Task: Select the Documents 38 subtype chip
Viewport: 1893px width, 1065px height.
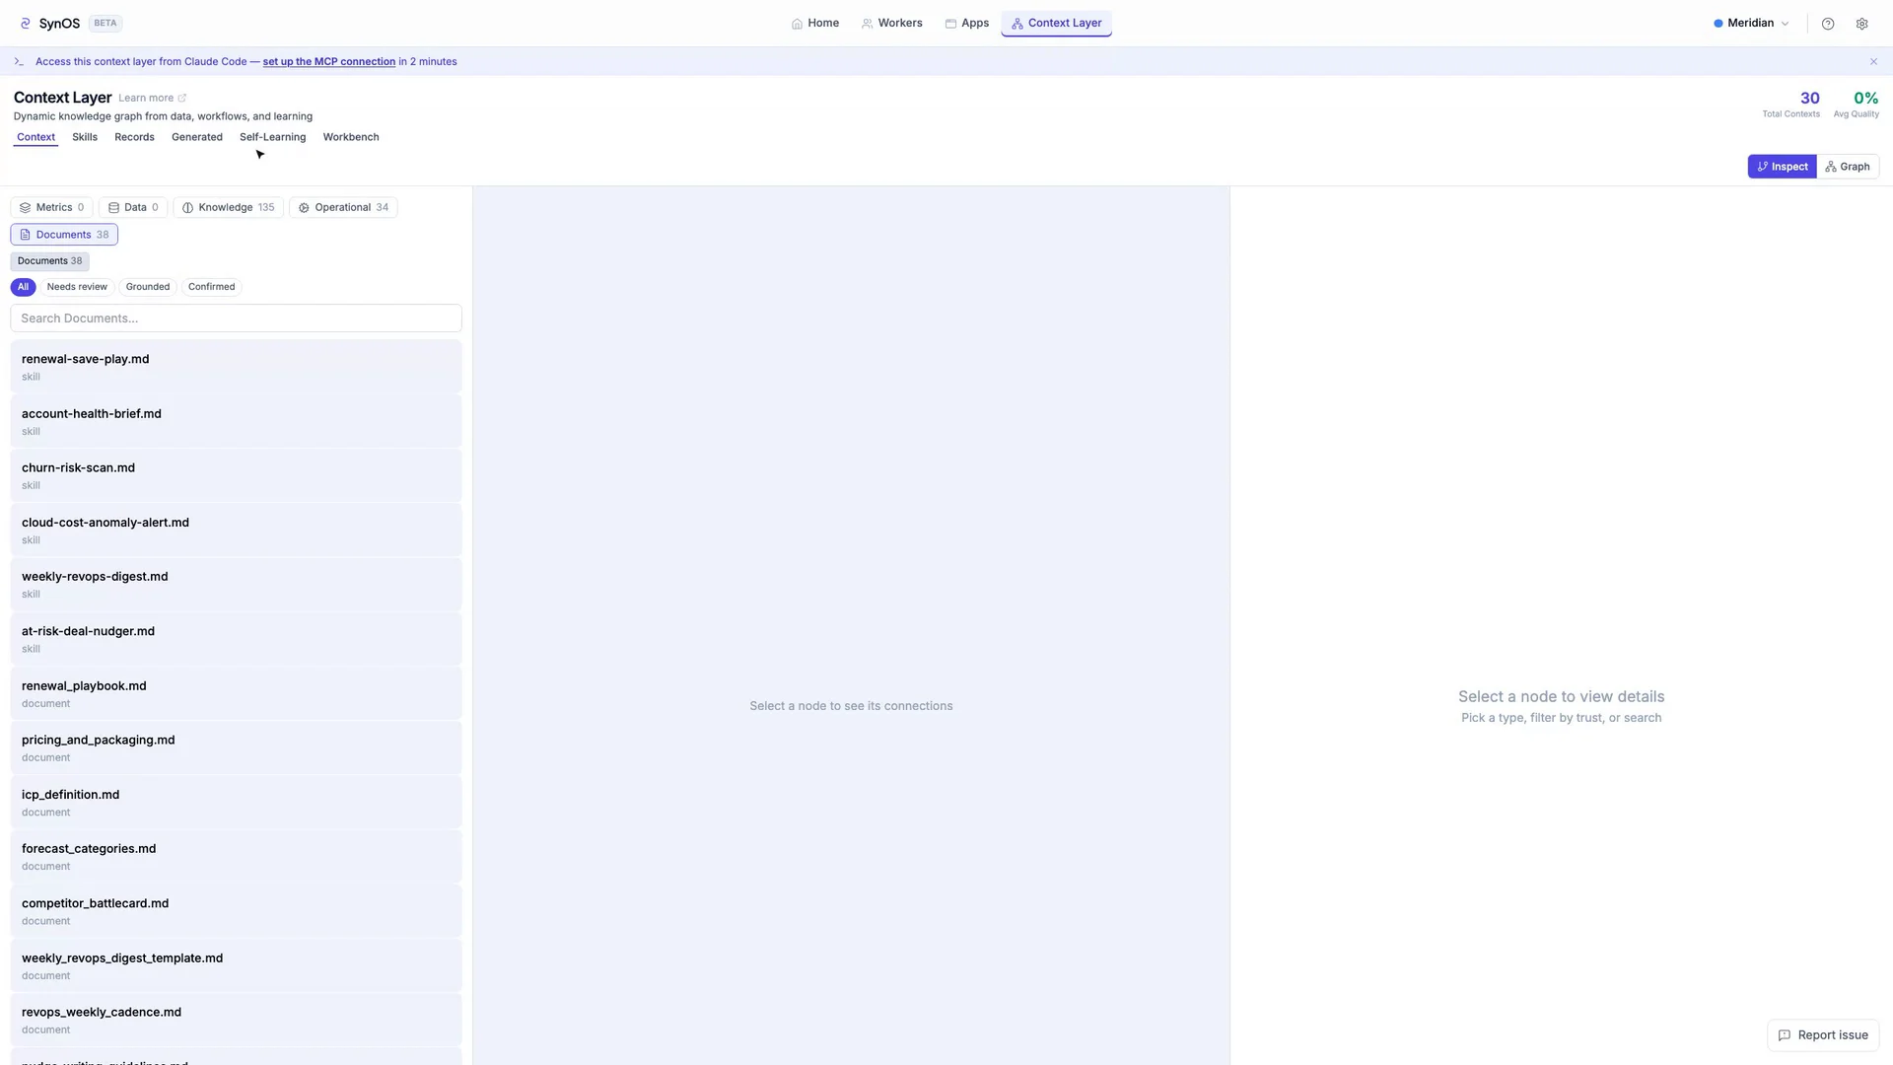Action: pyautogui.click(x=49, y=261)
